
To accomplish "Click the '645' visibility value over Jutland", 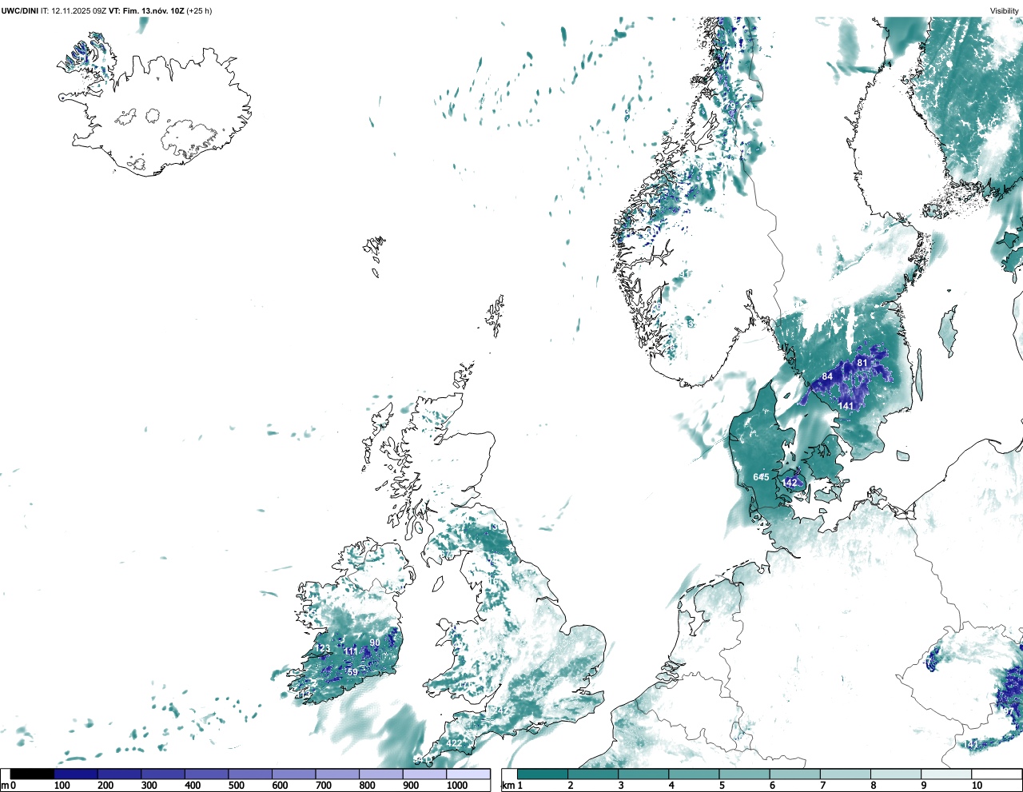I will pos(761,477).
